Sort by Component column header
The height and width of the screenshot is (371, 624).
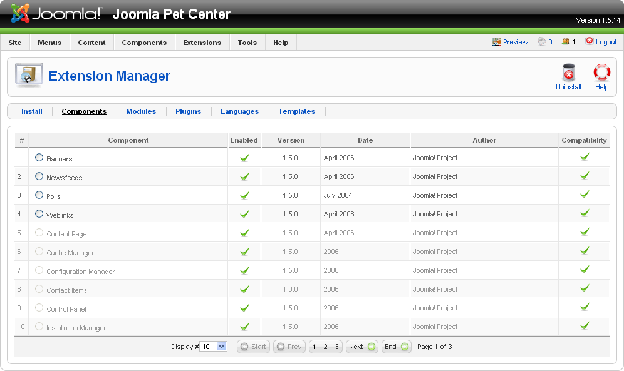pos(128,140)
